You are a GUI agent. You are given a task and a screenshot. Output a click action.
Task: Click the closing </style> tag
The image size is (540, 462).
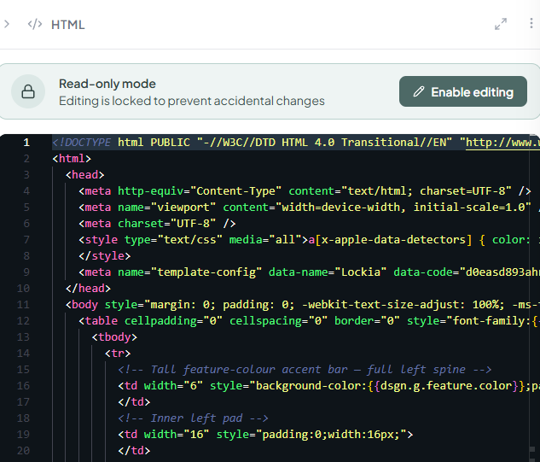tap(105, 256)
